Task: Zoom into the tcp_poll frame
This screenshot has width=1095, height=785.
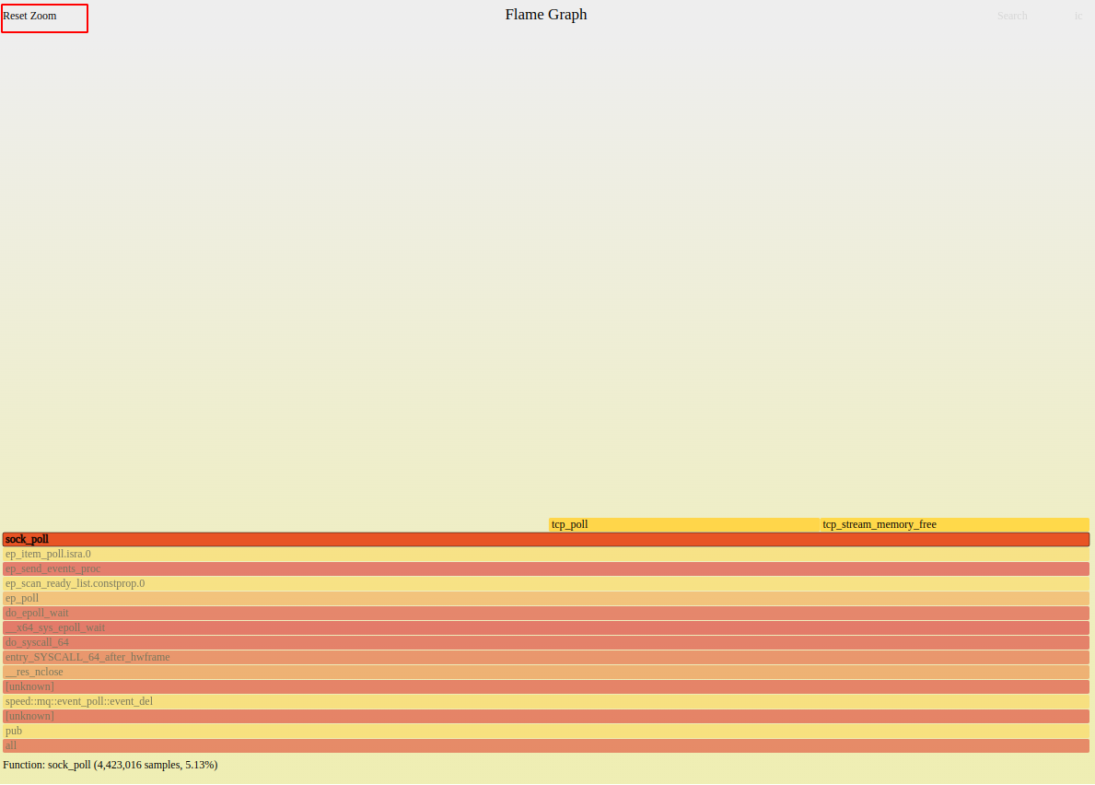Action: [x=683, y=524]
